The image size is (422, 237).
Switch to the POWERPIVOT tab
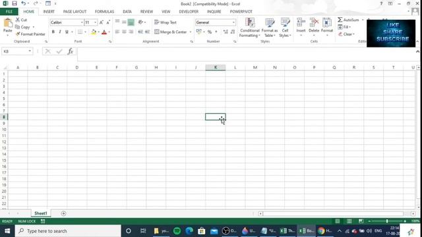[x=241, y=12]
